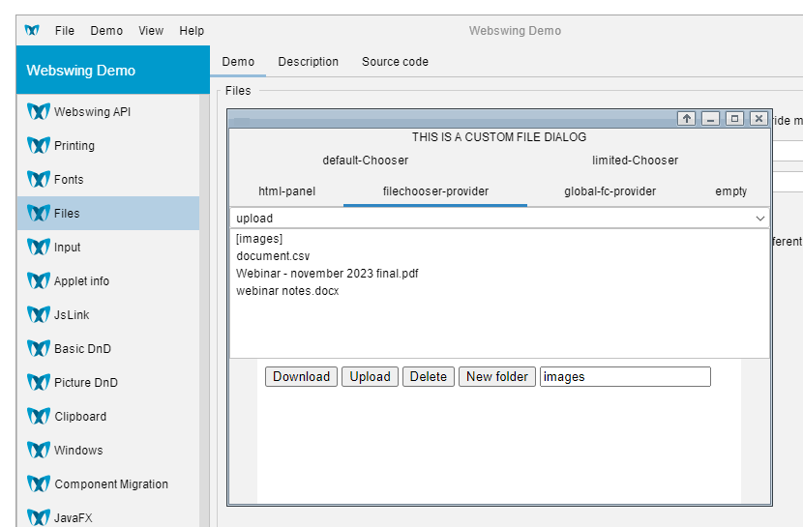Select the empty tab

click(x=730, y=191)
